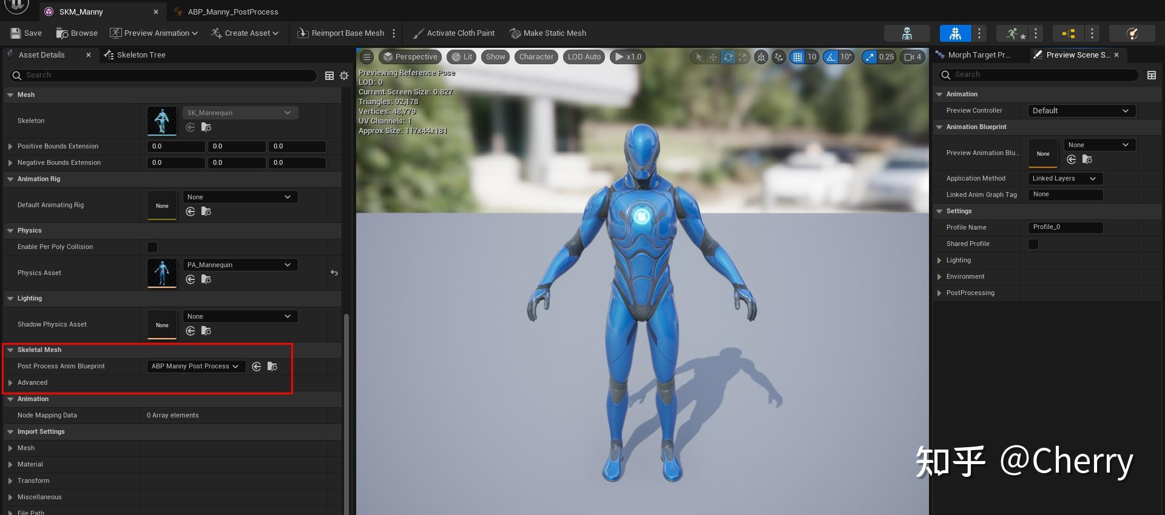
Task: Click the Character viewport button
Action: coord(536,57)
